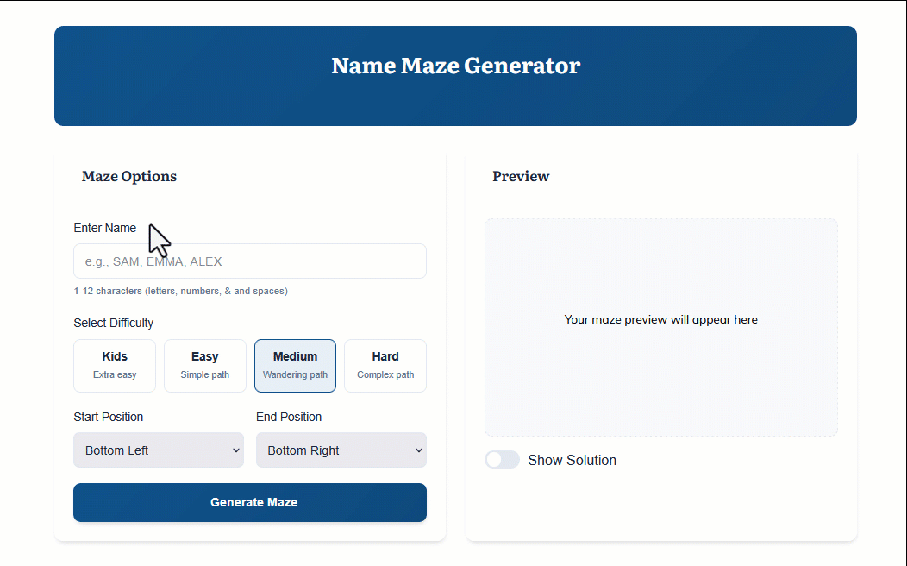Click the 1-12 characters hint text
Image resolution: width=907 pixels, height=566 pixels.
coord(181,291)
